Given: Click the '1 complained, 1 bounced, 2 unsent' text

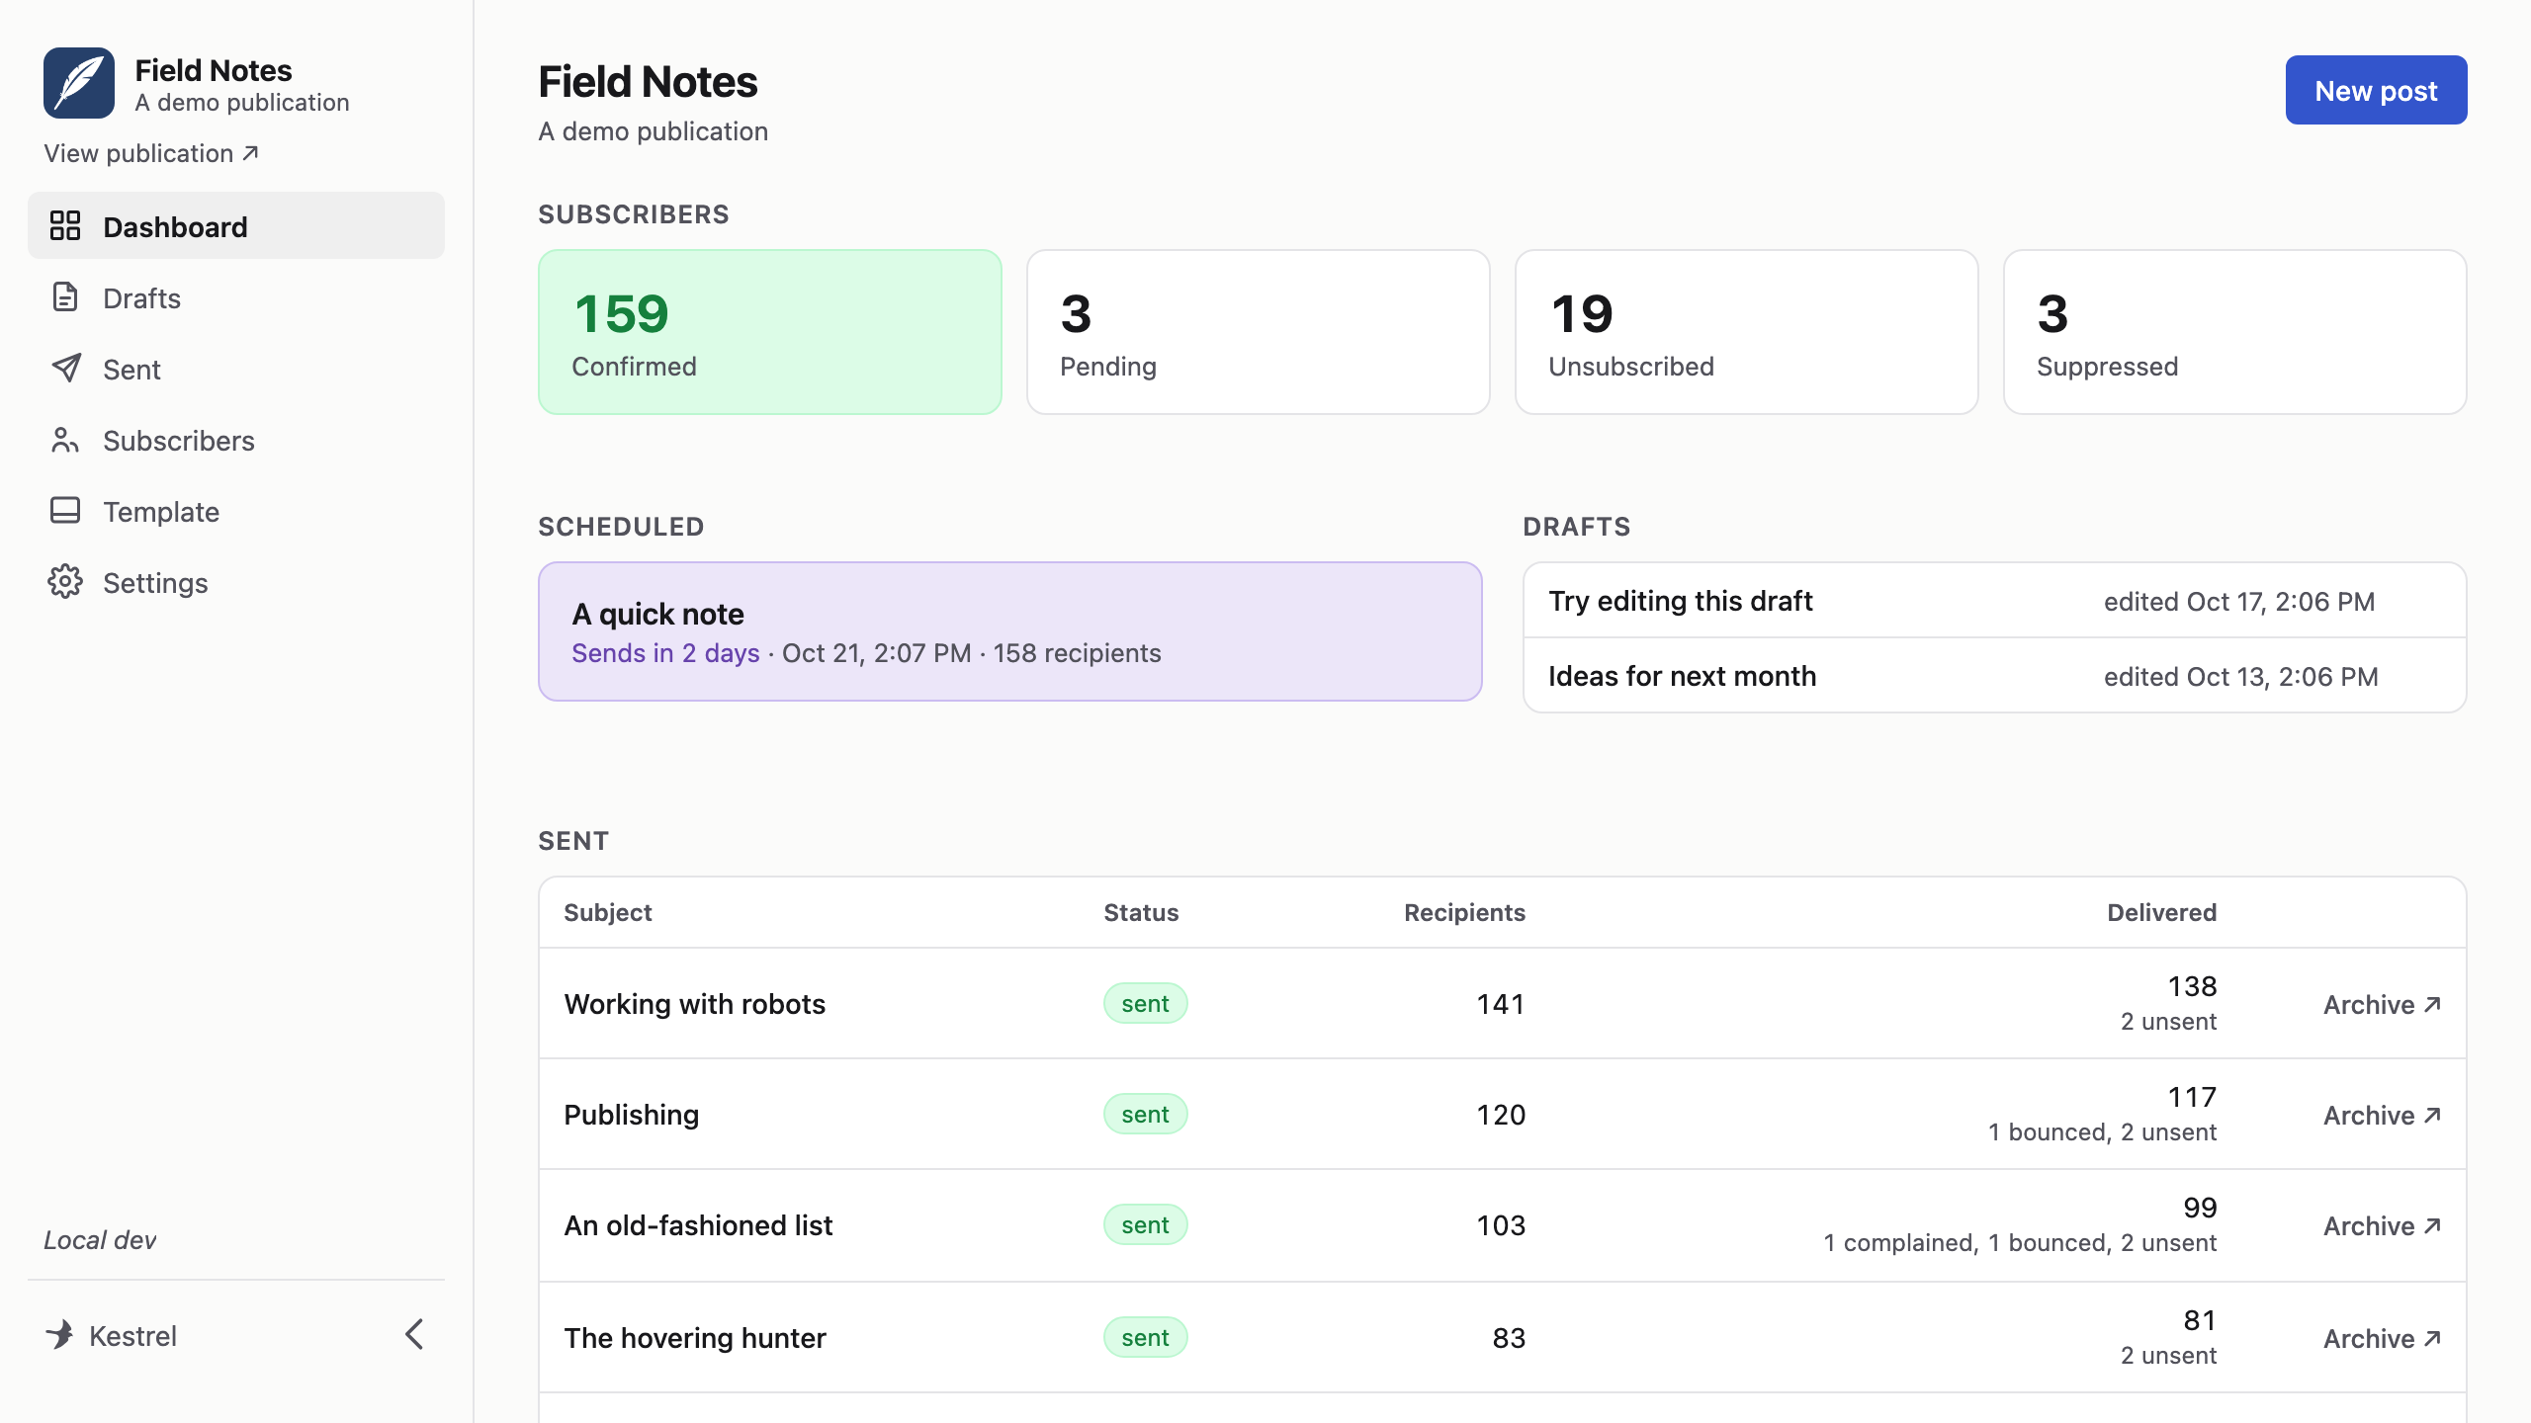Looking at the screenshot, I should (x=2020, y=1242).
